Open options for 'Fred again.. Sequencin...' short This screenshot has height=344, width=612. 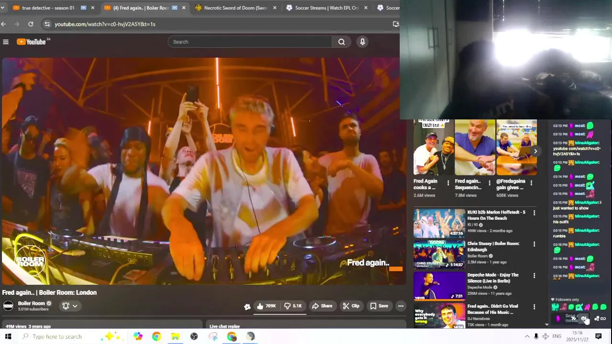click(x=489, y=183)
